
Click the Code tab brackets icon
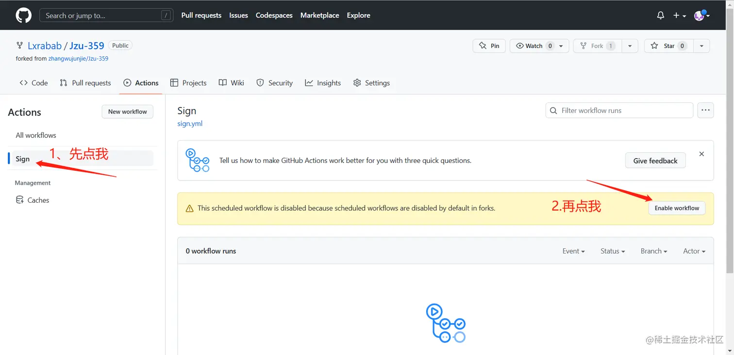[23, 83]
